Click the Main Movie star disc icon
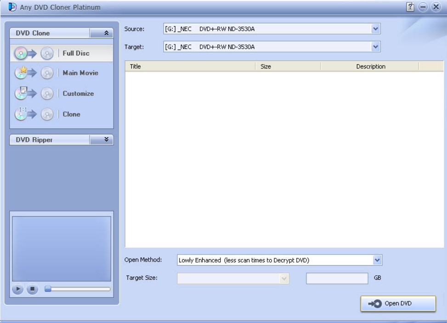Screen dimensions: 447x323 (21, 73)
